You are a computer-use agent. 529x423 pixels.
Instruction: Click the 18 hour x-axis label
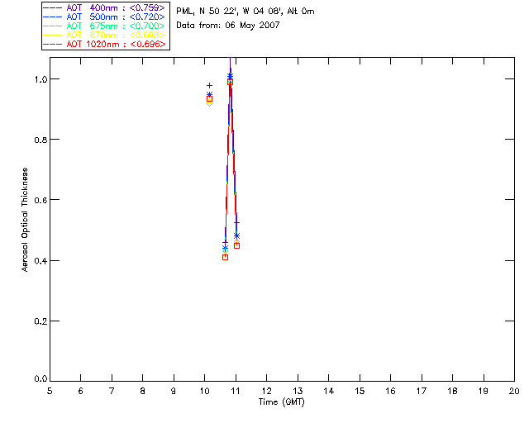click(x=452, y=391)
